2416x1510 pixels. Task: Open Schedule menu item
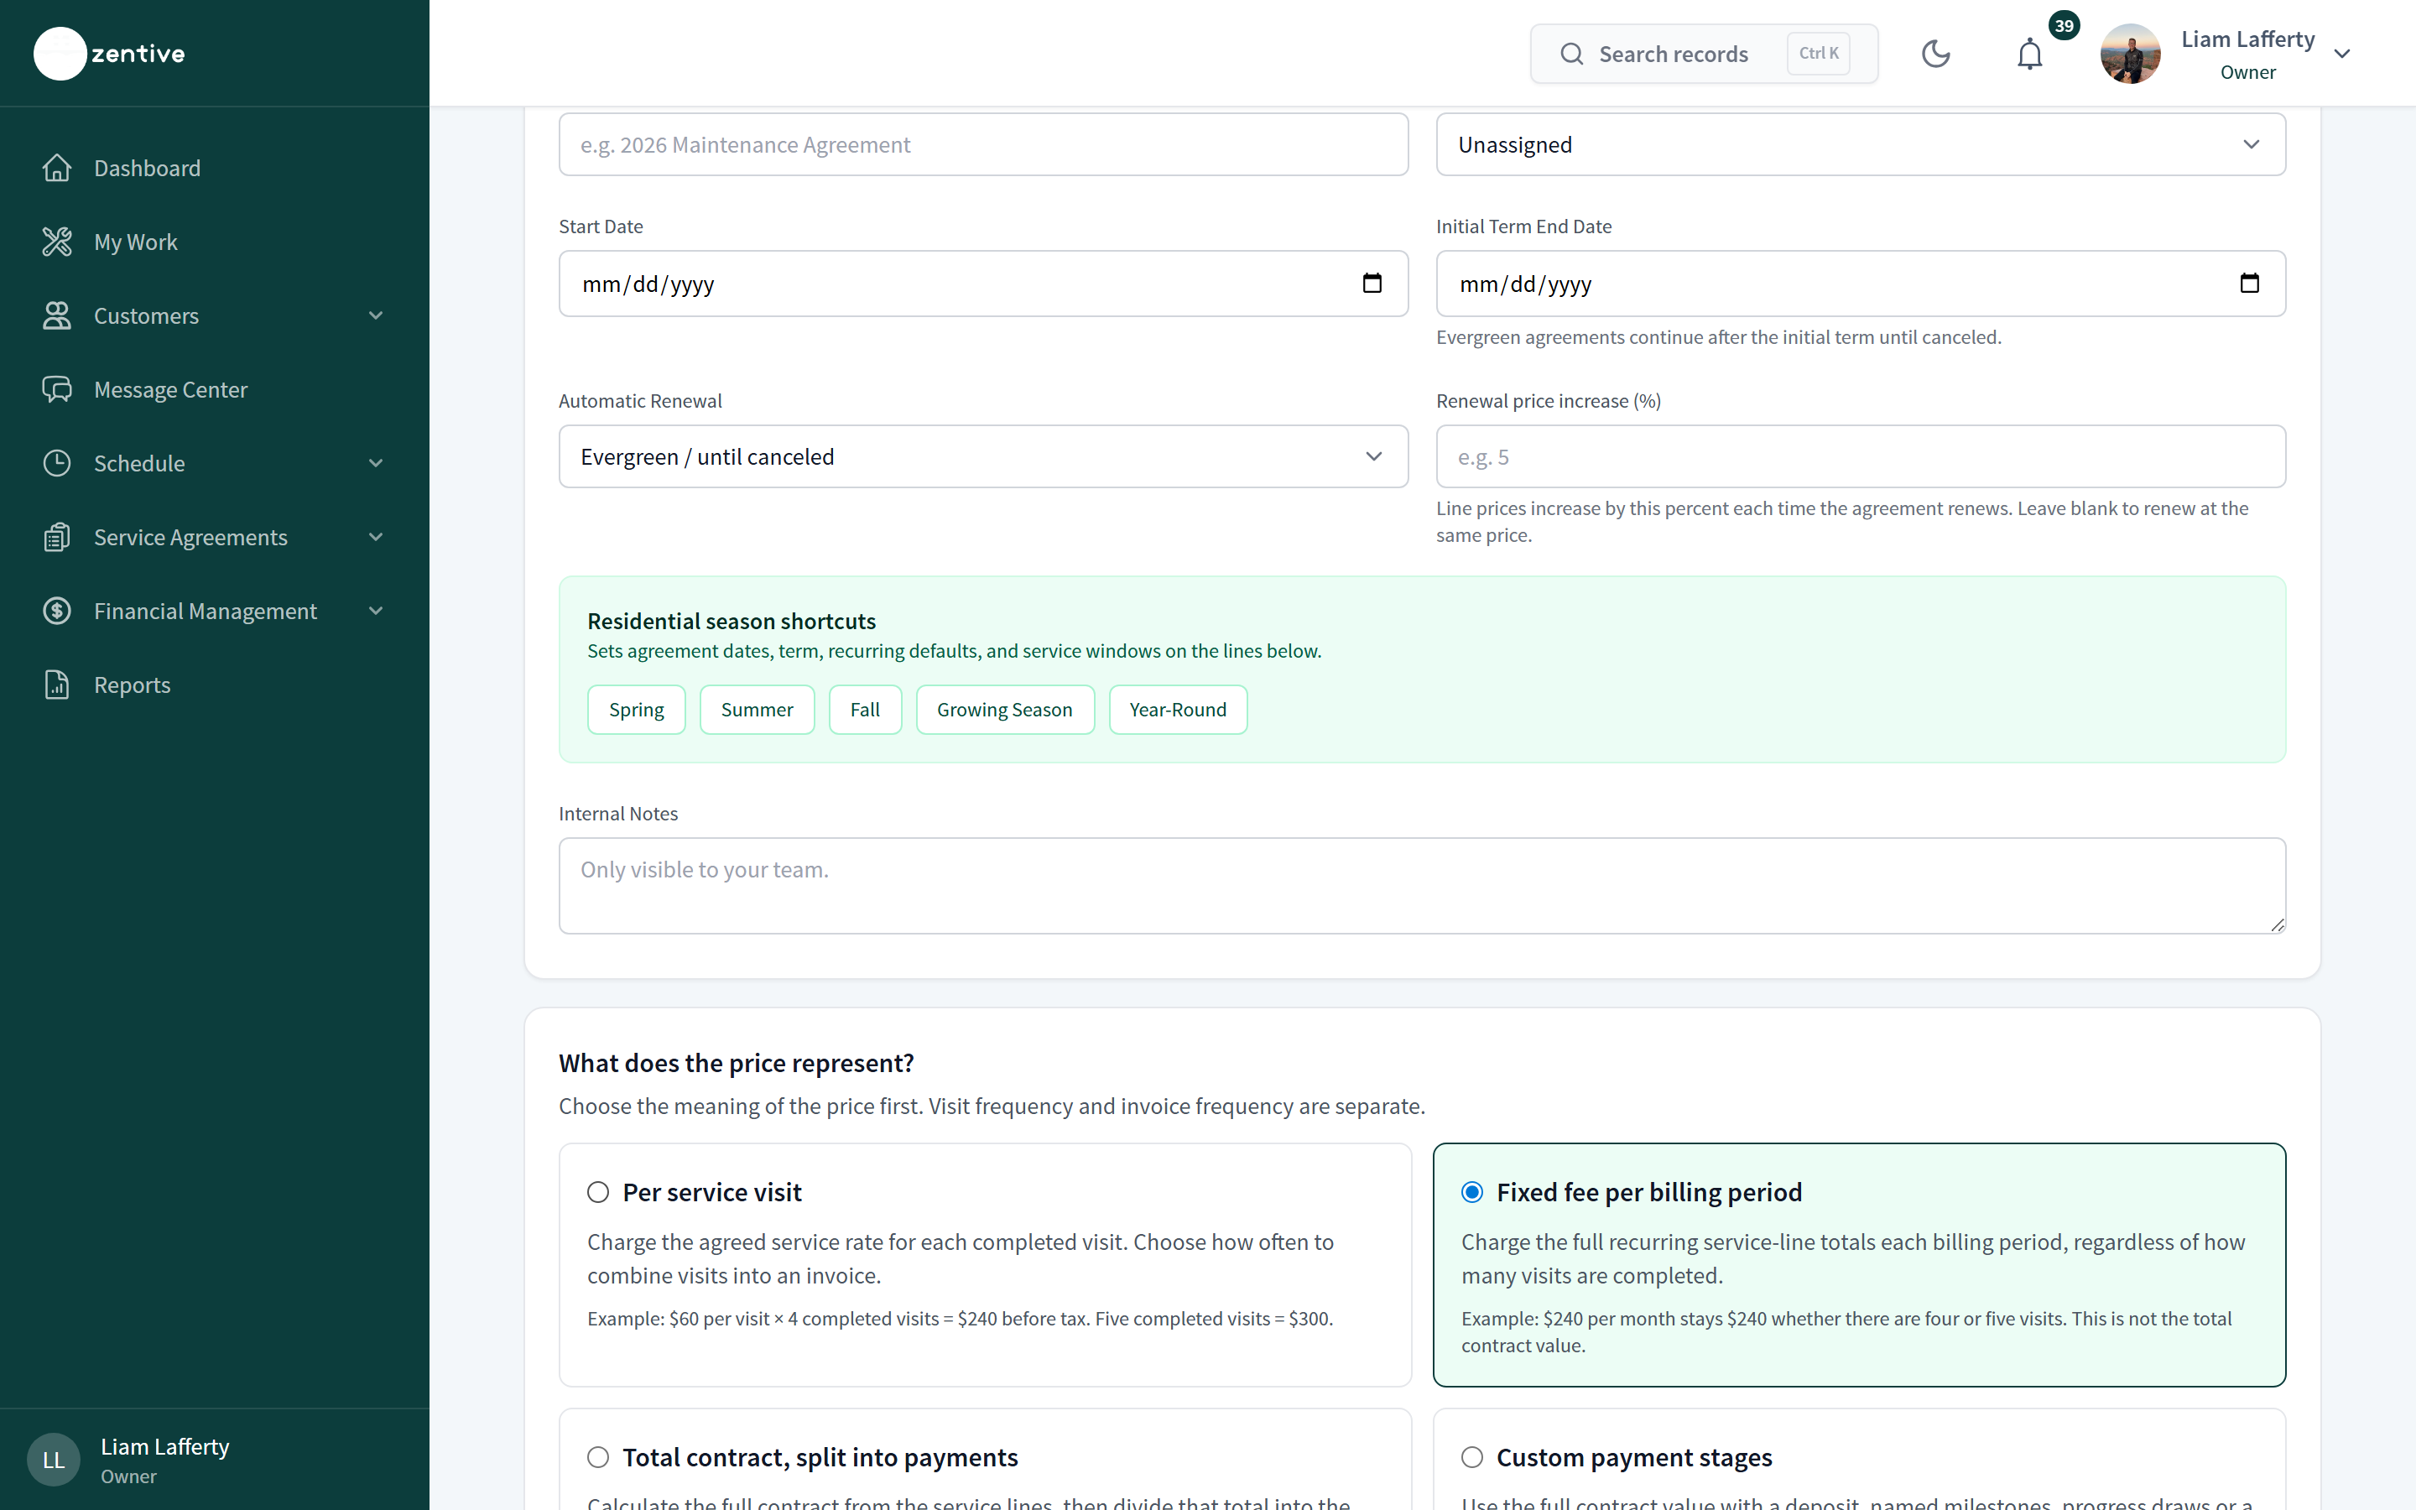click(138, 463)
